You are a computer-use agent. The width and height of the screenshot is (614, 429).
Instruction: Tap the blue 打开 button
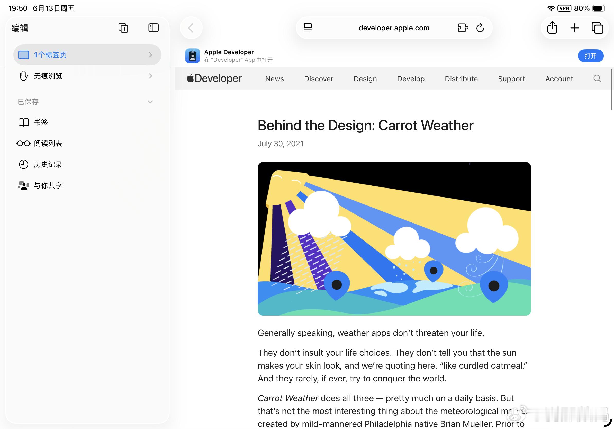[x=591, y=56]
